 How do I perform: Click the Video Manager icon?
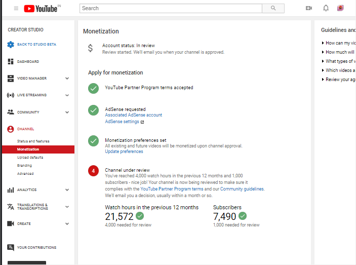tap(11, 79)
